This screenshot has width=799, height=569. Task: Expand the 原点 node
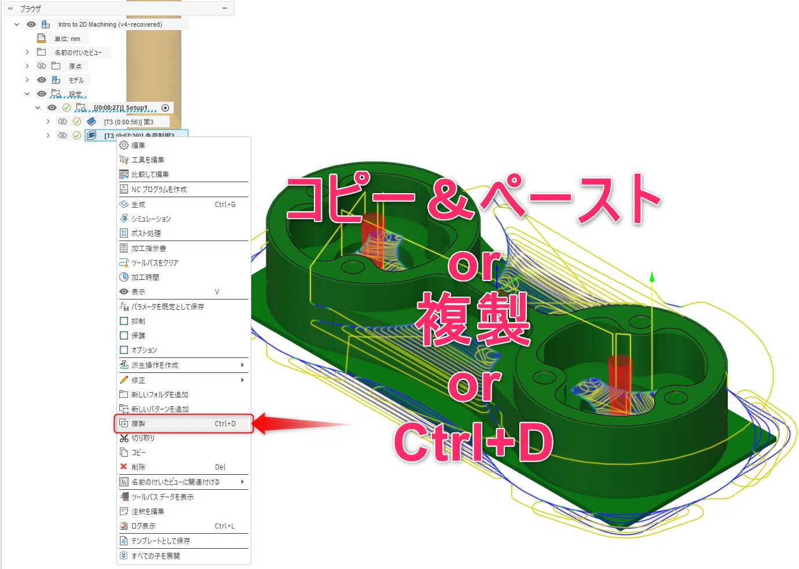click(x=27, y=66)
